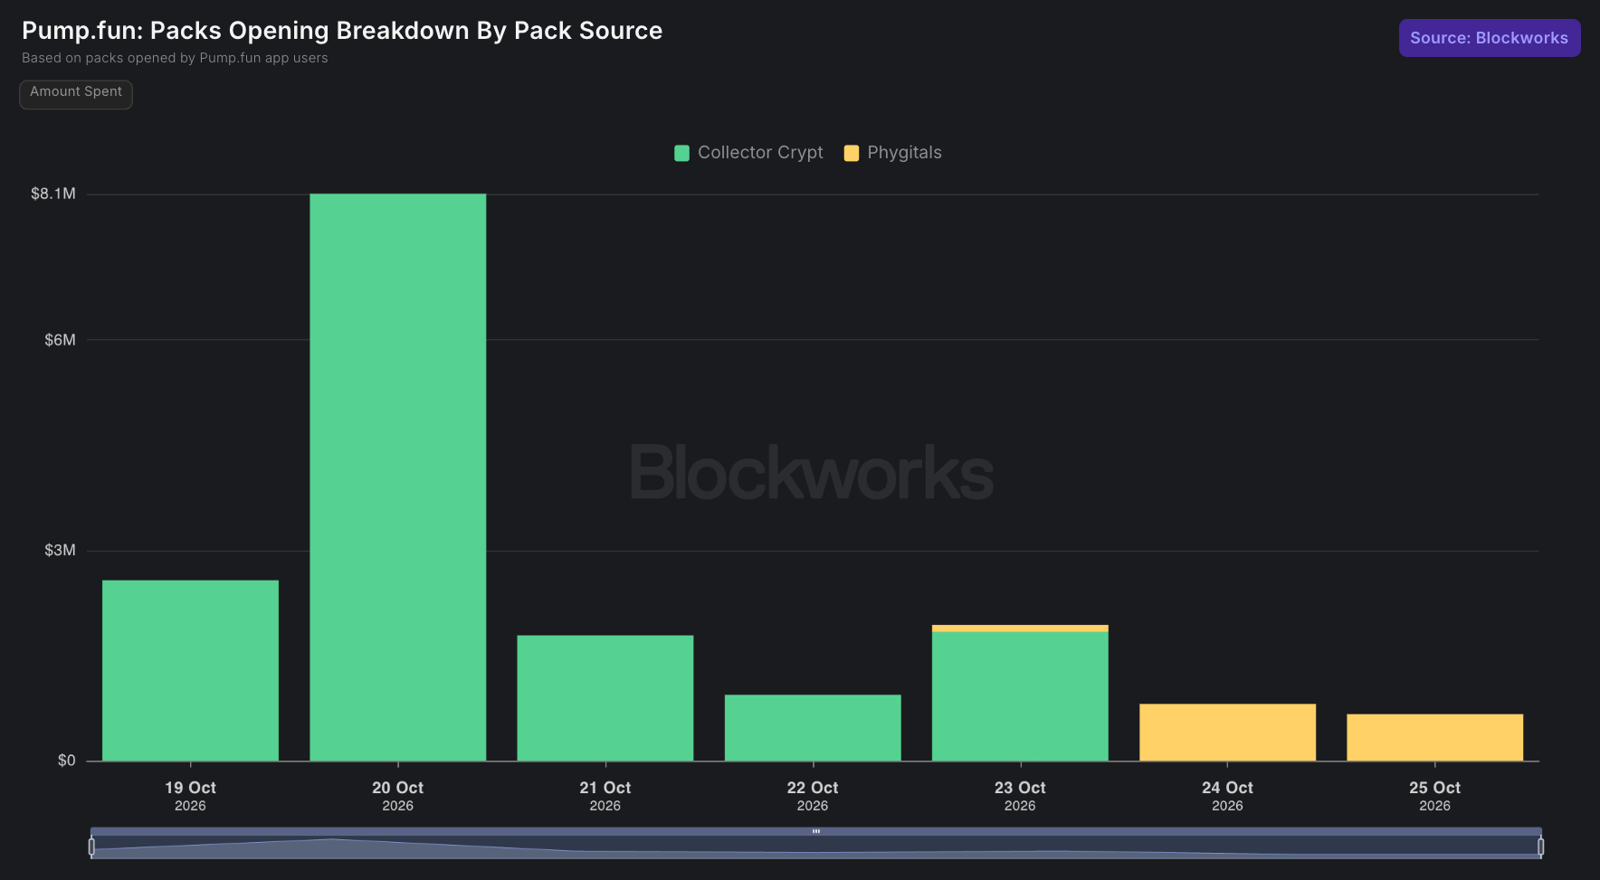Click the '24 Oct 2026' axis label
This screenshot has width=1600, height=880.
pyautogui.click(x=1227, y=796)
